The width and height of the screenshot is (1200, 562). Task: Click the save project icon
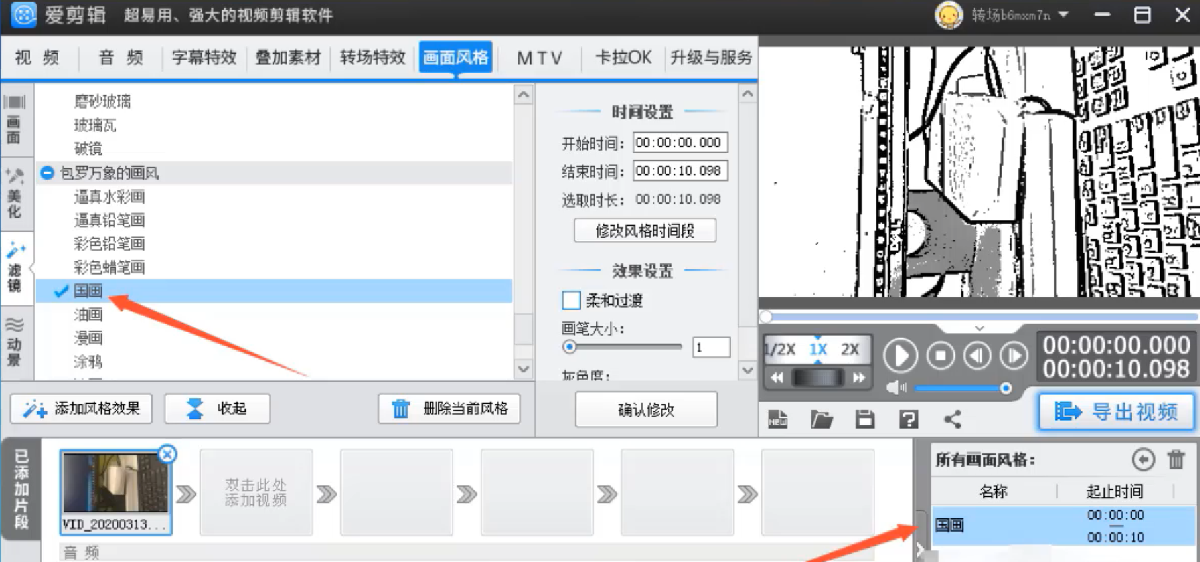tap(864, 419)
